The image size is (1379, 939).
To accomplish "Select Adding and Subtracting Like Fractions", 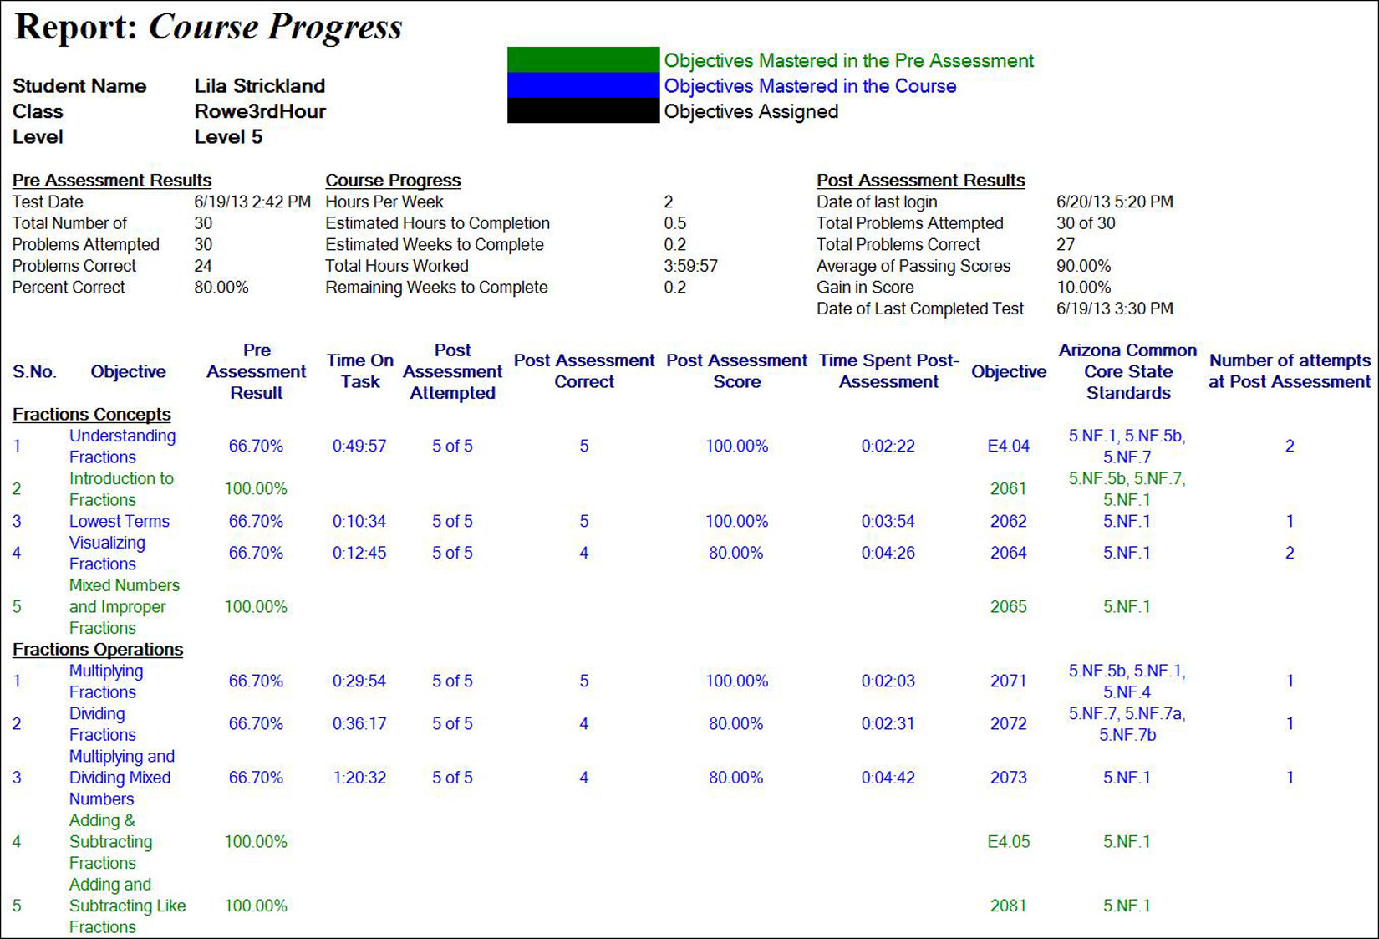I will coord(127,906).
